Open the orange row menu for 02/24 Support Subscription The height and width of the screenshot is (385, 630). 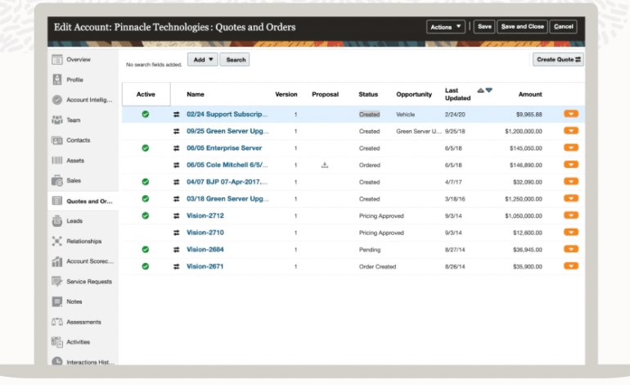tap(571, 114)
